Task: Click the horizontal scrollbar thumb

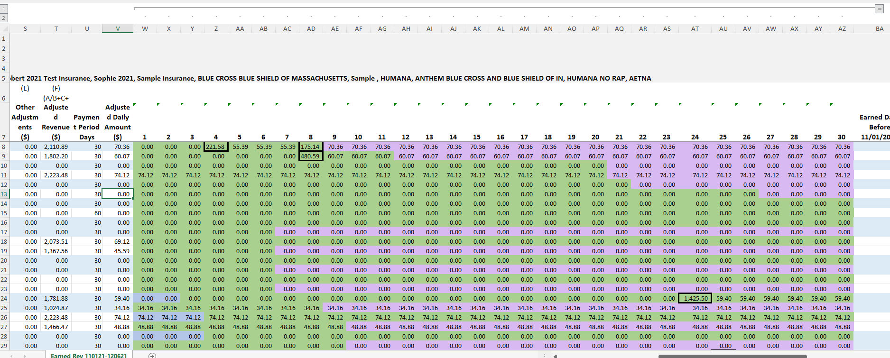Action: tap(732, 356)
